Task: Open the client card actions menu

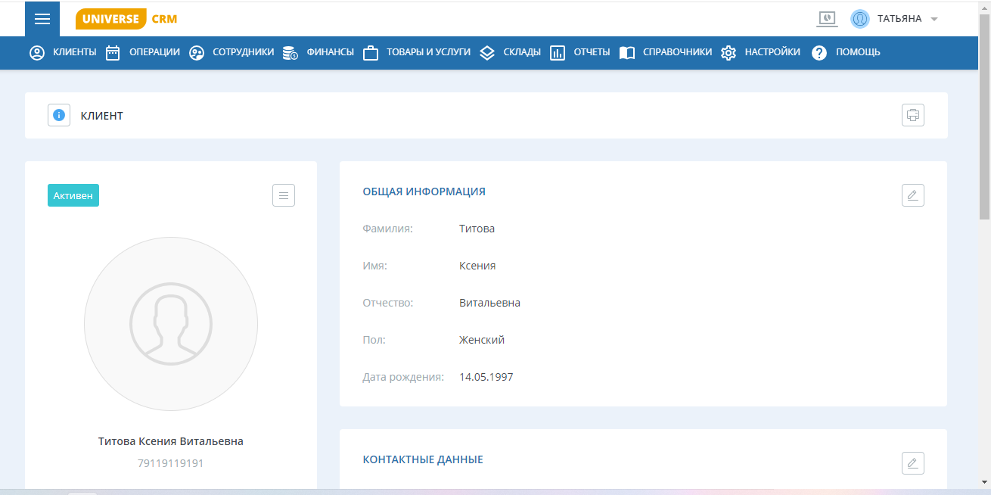Action: [x=283, y=195]
